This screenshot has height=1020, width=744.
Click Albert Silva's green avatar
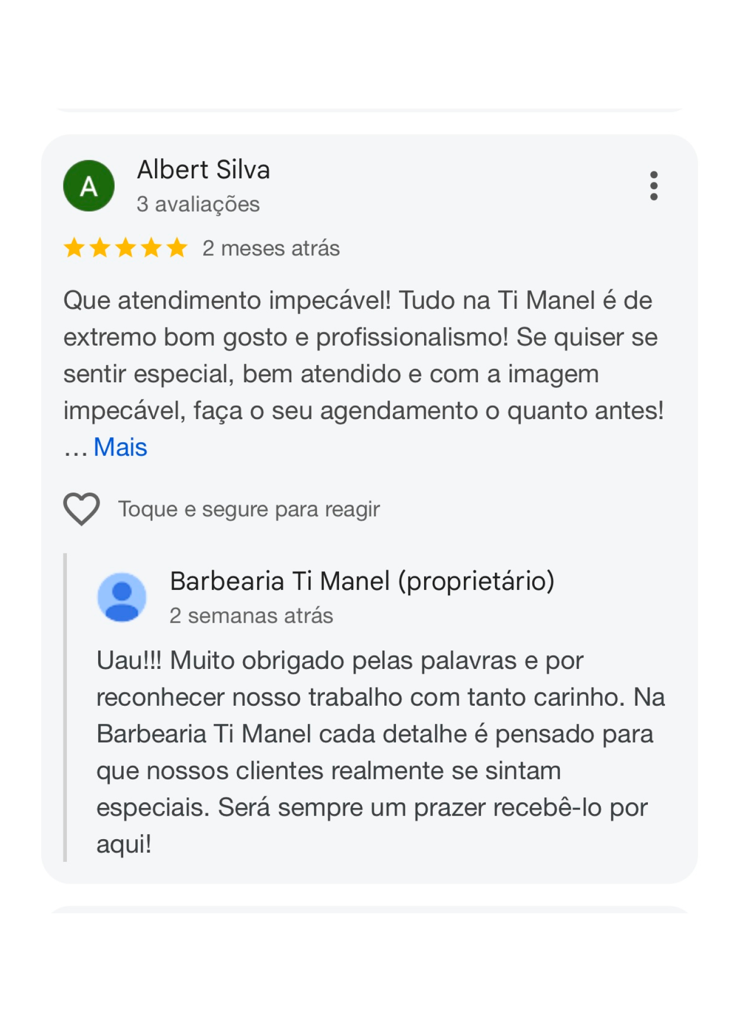[x=89, y=186]
